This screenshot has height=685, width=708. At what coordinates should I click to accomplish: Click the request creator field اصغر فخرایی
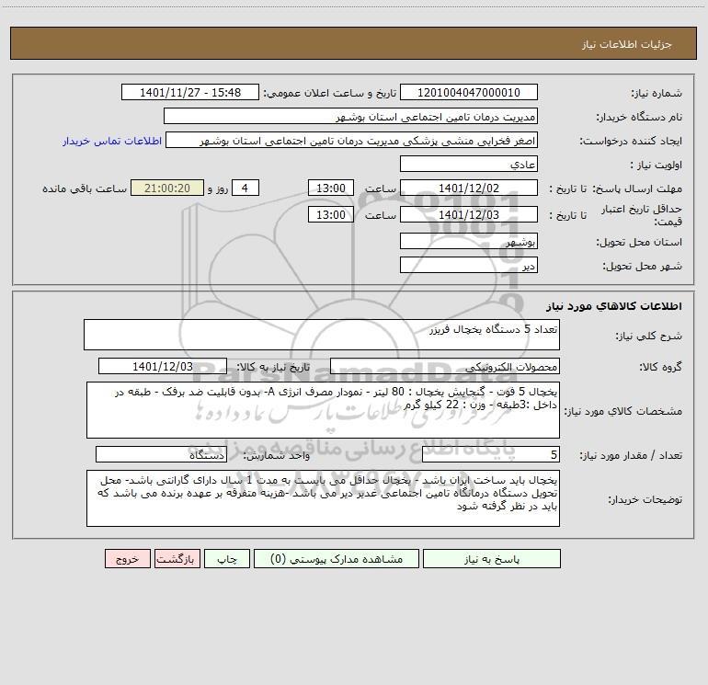pyautogui.click(x=352, y=140)
